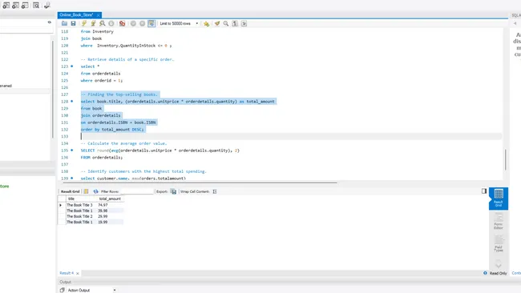Select the cell with value 19.99
This screenshot has height=293, width=521.
pyautogui.click(x=111, y=222)
